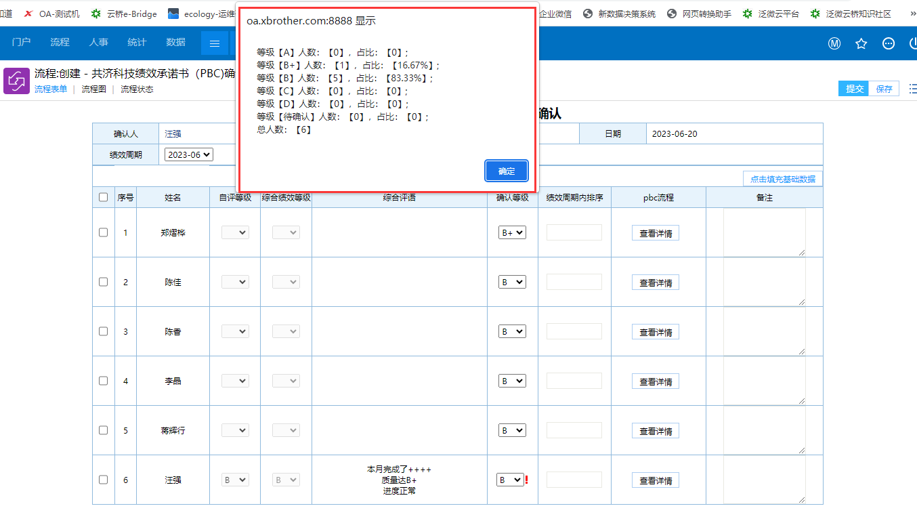
Task: Click the star favorites icon
Action: [861, 43]
